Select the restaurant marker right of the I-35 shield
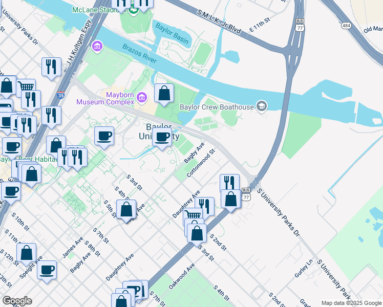Viewport: 383px width, 307px height. pos(51,117)
